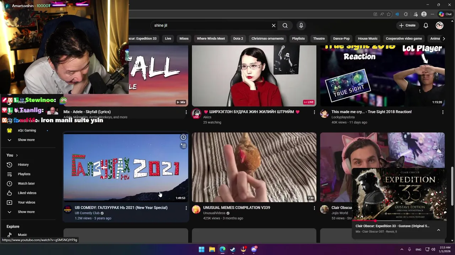
Task: Select the Live filter chip
Action: (168, 39)
